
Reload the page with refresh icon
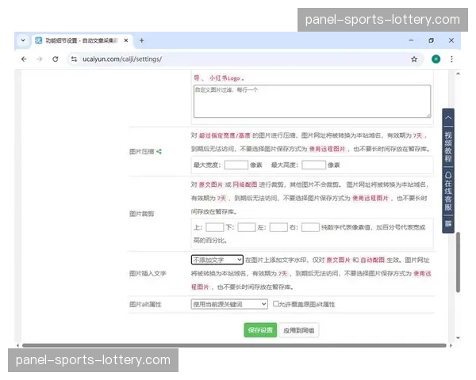coord(56,59)
